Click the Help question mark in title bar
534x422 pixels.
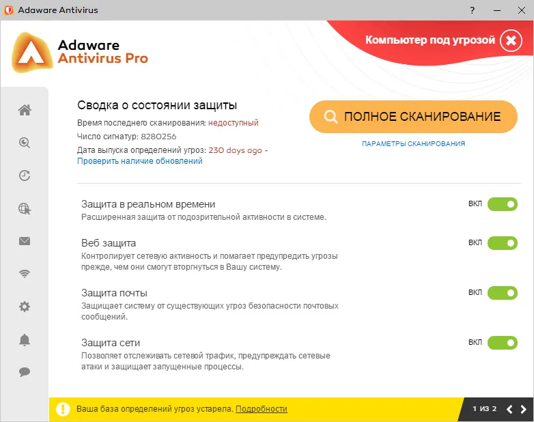[472, 10]
